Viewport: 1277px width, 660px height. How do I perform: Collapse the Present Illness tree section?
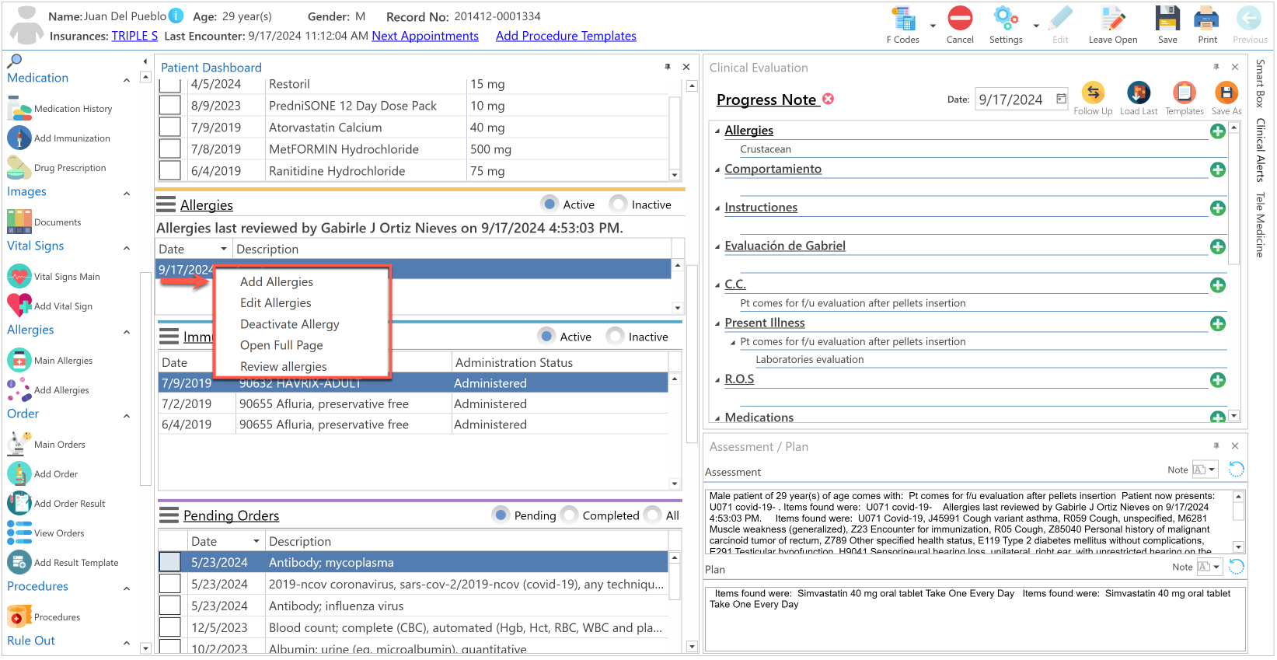pos(717,323)
